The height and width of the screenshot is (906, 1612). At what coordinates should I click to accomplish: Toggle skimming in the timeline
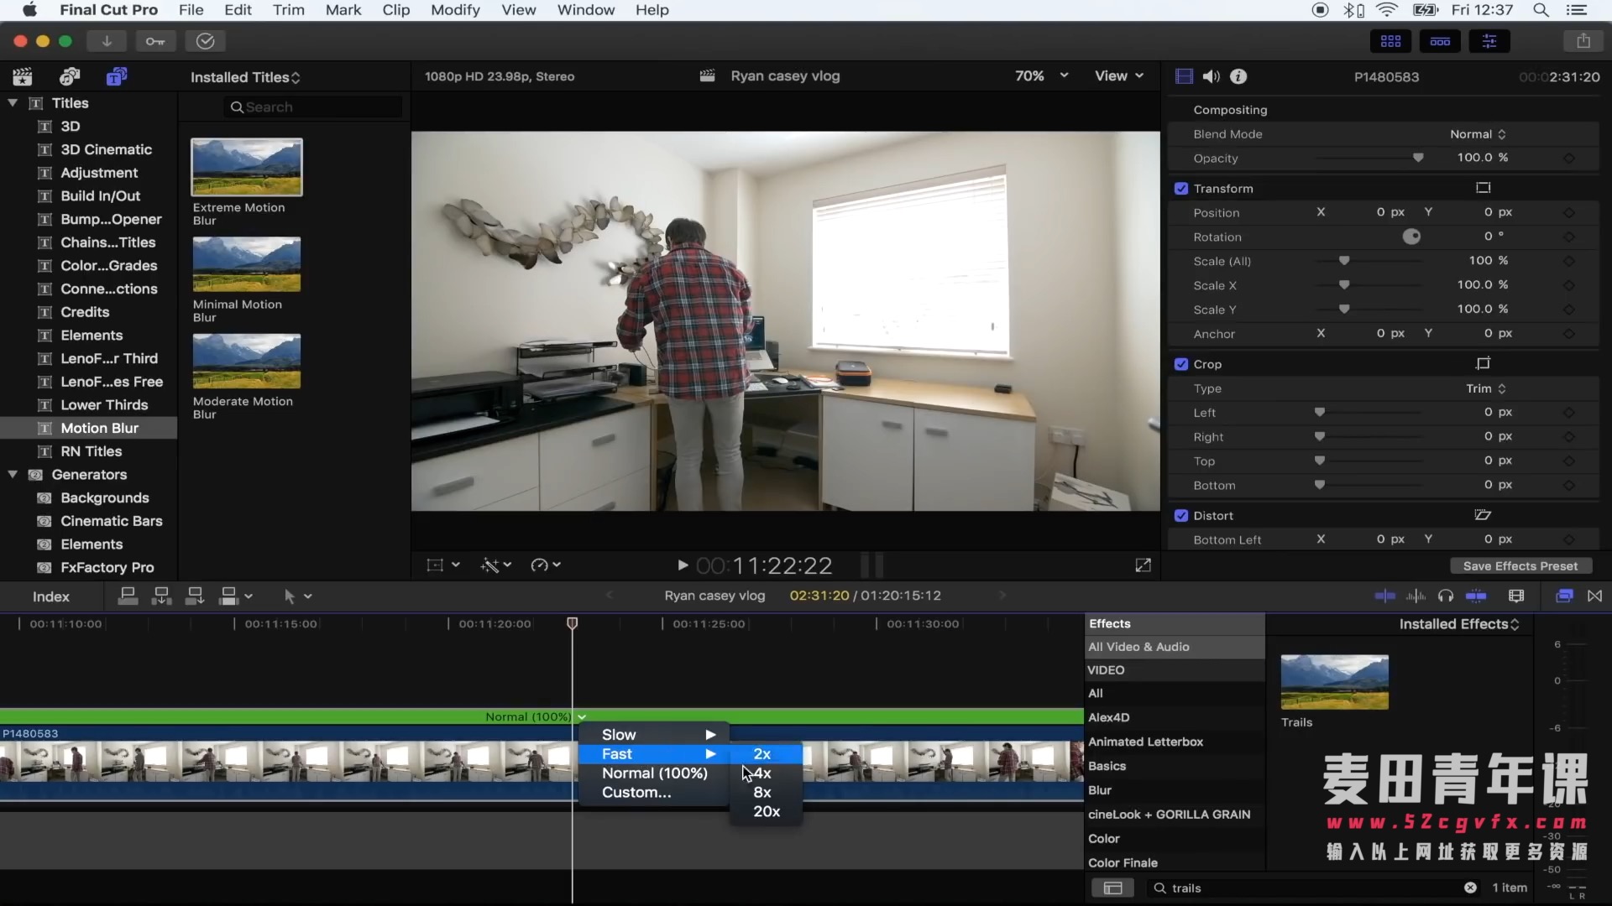pyautogui.click(x=1384, y=596)
